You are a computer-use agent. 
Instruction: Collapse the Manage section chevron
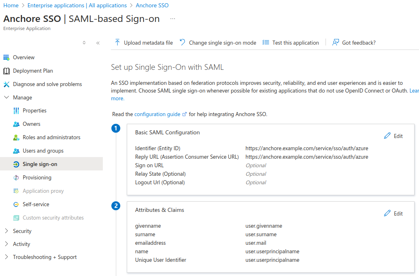click(x=6, y=98)
